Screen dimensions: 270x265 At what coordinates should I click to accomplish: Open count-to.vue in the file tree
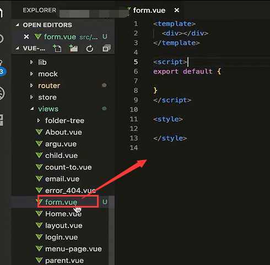click(x=68, y=167)
